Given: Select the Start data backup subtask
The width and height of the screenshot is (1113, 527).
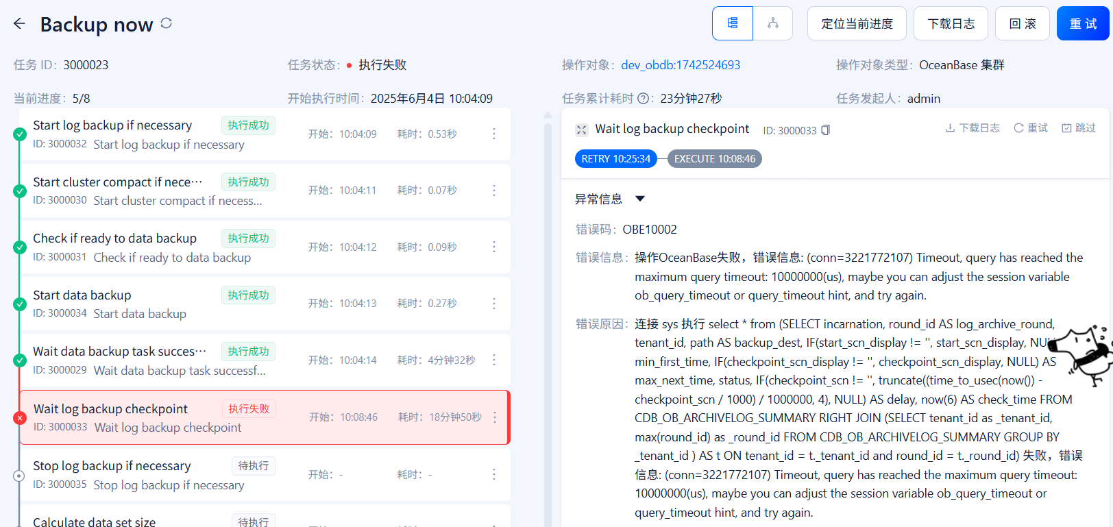Looking at the screenshot, I should (x=265, y=304).
